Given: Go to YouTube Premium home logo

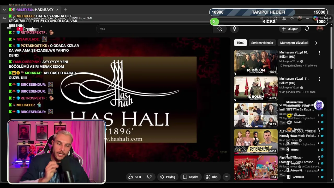Looking at the screenshot, I should pos(27,29).
